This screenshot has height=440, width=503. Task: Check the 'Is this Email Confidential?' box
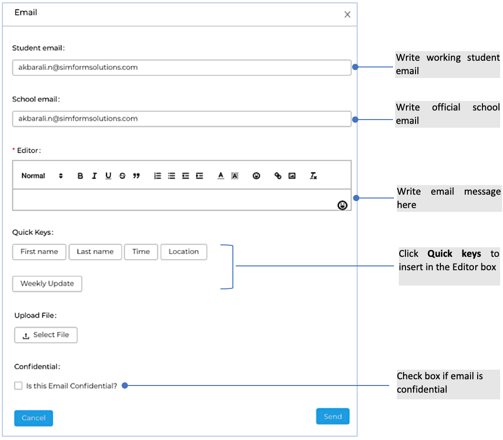[x=19, y=386]
